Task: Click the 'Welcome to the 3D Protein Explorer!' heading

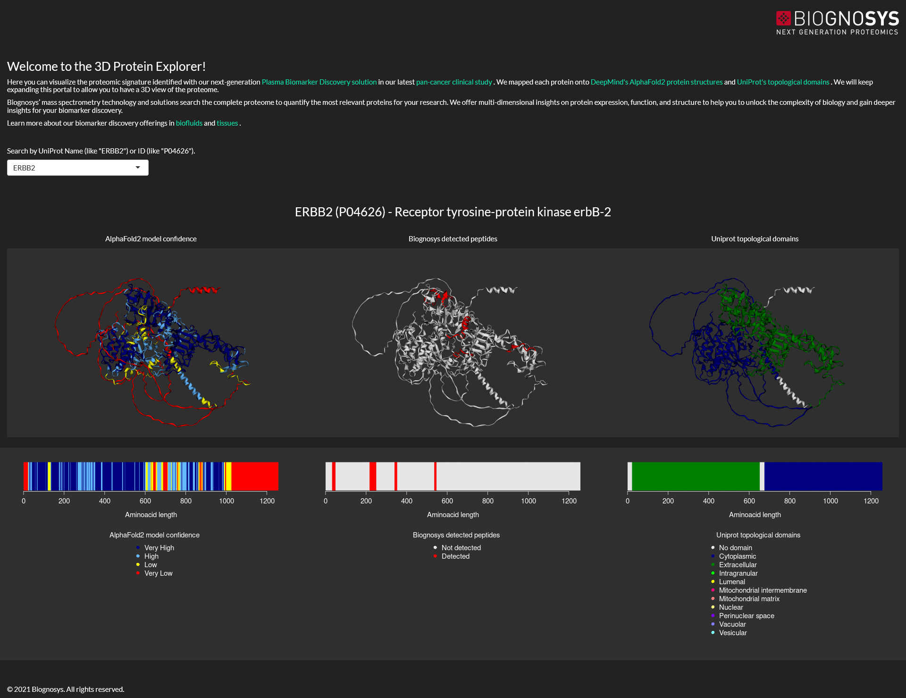Action: [x=106, y=67]
